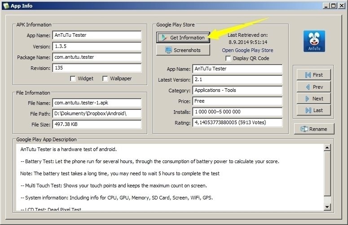This screenshot has height=225, width=348.
Task: Click the File Size field
Action: [x=97, y=125]
